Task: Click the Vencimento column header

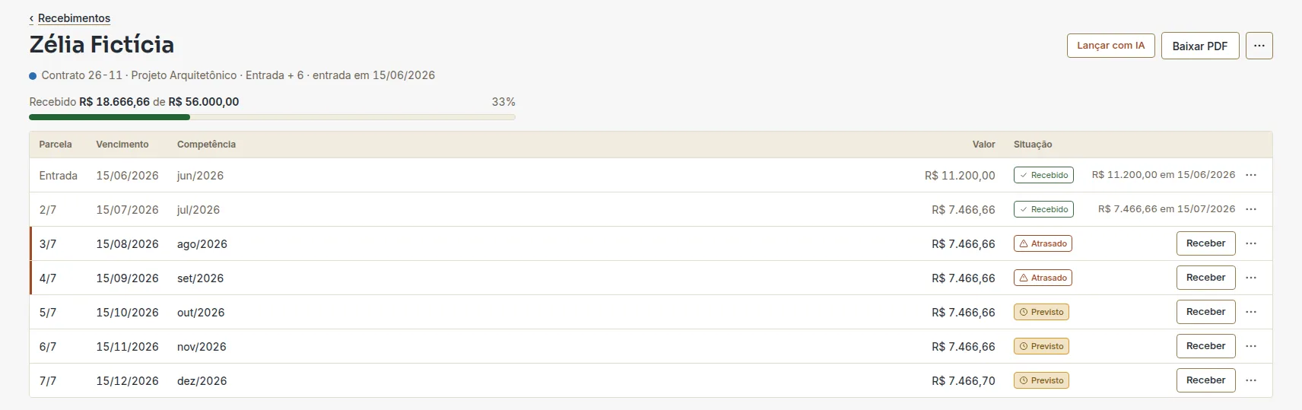Action: pyautogui.click(x=122, y=145)
